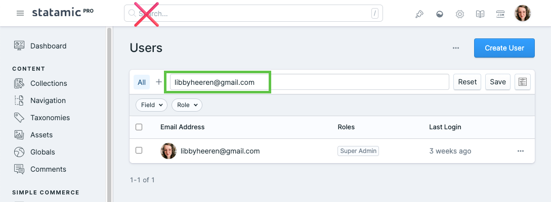
Task: Open row actions for libbyheeren@gmail.com
Action: tap(521, 151)
